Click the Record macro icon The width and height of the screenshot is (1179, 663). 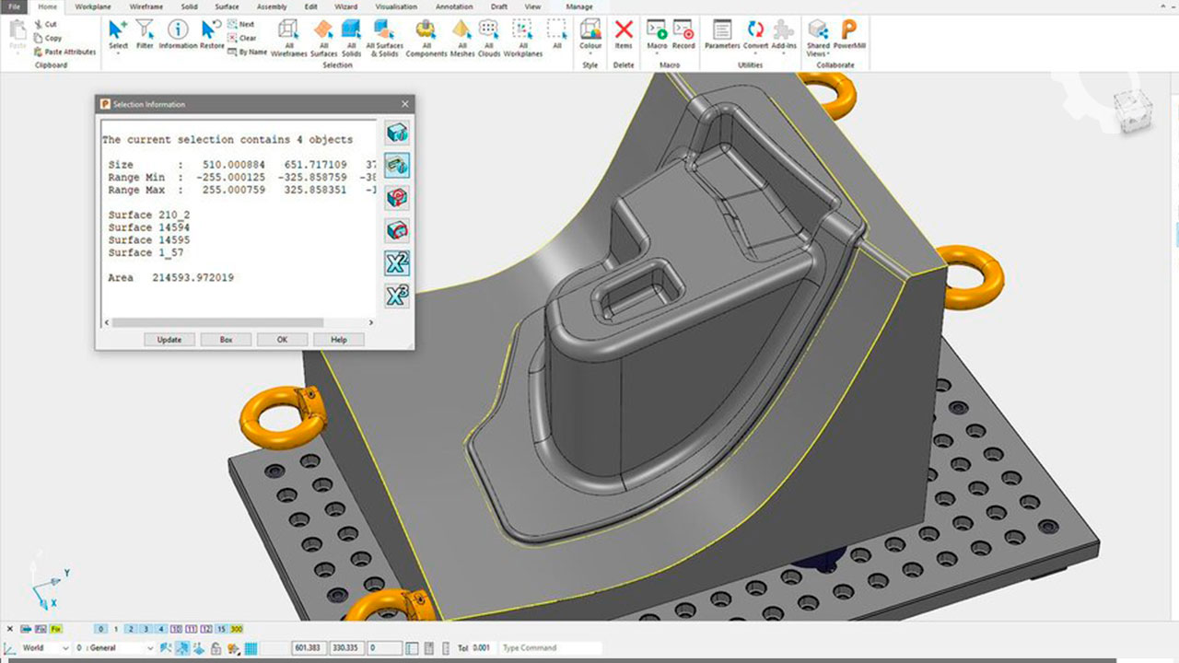pos(683,29)
